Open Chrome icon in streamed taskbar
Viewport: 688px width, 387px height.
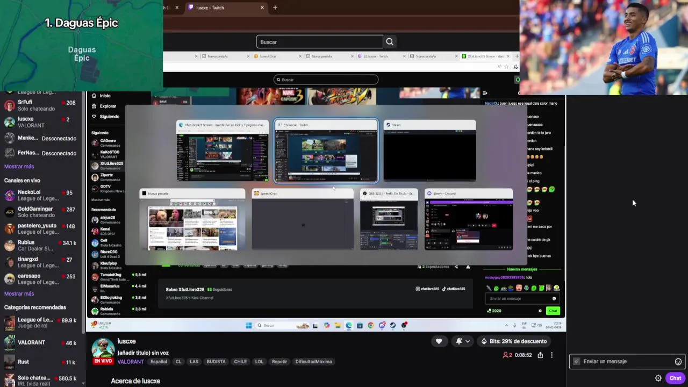(x=370, y=325)
